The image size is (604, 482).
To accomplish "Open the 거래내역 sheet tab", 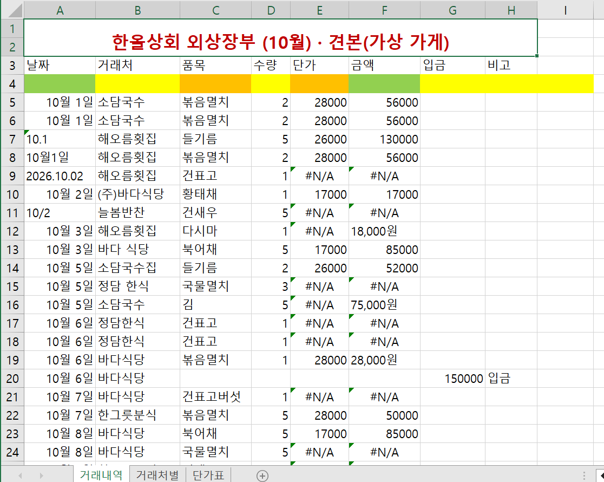I will click(x=101, y=475).
